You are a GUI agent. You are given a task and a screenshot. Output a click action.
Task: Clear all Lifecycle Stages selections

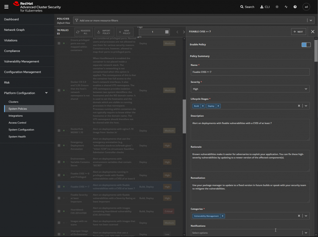pos(299,106)
